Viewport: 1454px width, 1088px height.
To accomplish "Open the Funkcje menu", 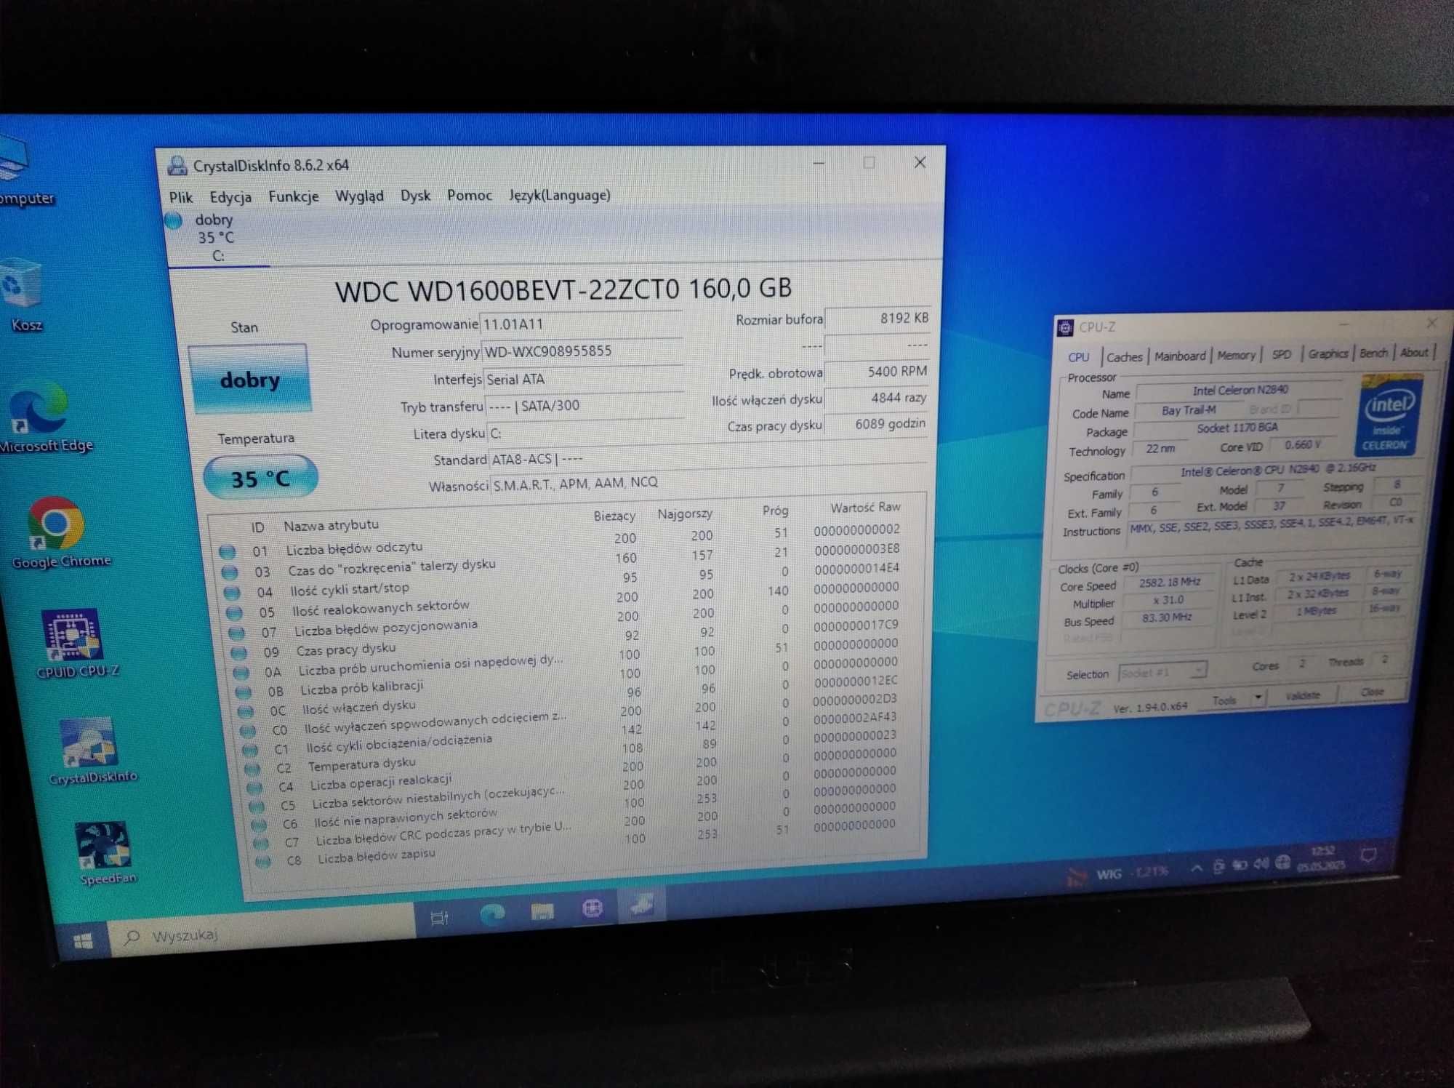I will (x=294, y=196).
